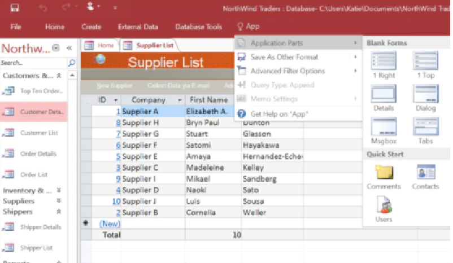Screen dimensions: 453x263
Task: Open the File menu
Action: (16, 27)
